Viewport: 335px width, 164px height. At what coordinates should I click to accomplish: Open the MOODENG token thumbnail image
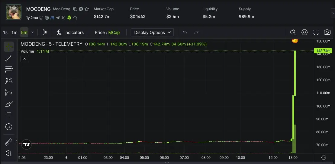[14, 12]
